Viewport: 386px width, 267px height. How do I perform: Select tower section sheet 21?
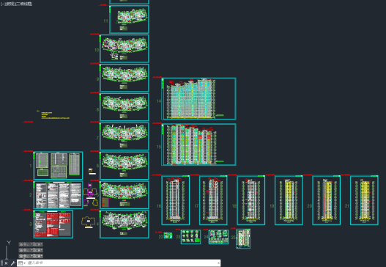click(x=364, y=200)
